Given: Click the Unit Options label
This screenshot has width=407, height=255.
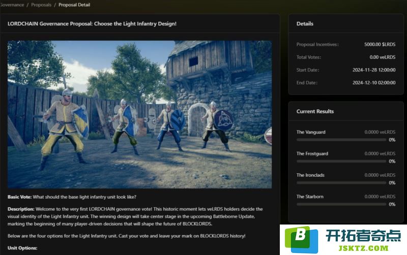Looking at the screenshot, I should tap(22, 248).
